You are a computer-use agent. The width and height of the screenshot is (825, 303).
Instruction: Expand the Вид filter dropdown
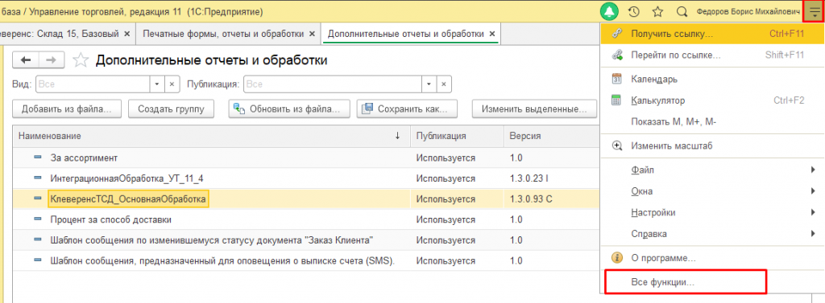pos(157,84)
